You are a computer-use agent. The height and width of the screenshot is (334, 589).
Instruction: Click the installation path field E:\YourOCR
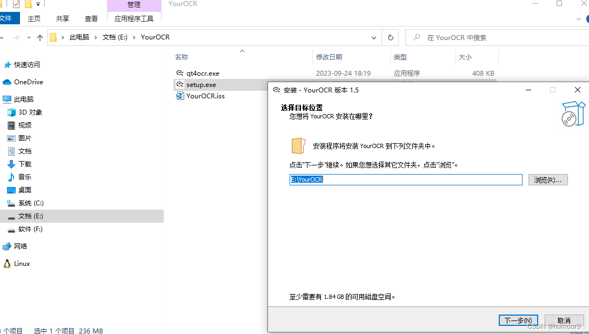(x=405, y=179)
